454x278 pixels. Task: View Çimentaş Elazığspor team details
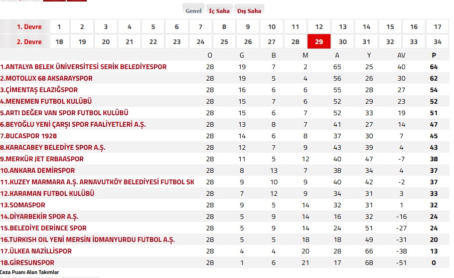point(39,90)
